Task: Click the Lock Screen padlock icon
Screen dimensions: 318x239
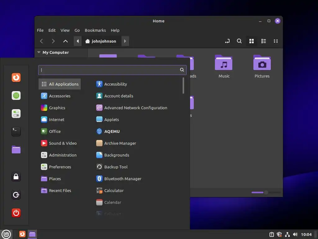Action: click(x=16, y=177)
